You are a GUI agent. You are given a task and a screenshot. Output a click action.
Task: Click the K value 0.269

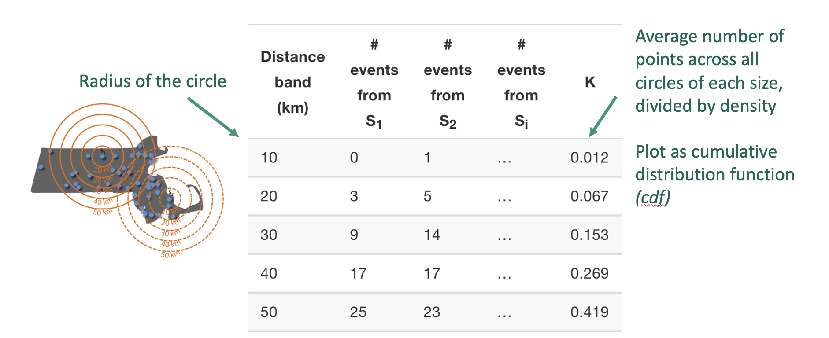(589, 274)
